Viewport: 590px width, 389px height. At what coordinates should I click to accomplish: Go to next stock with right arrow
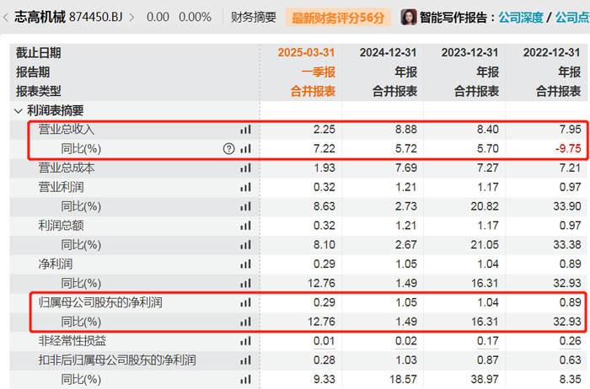pos(131,18)
